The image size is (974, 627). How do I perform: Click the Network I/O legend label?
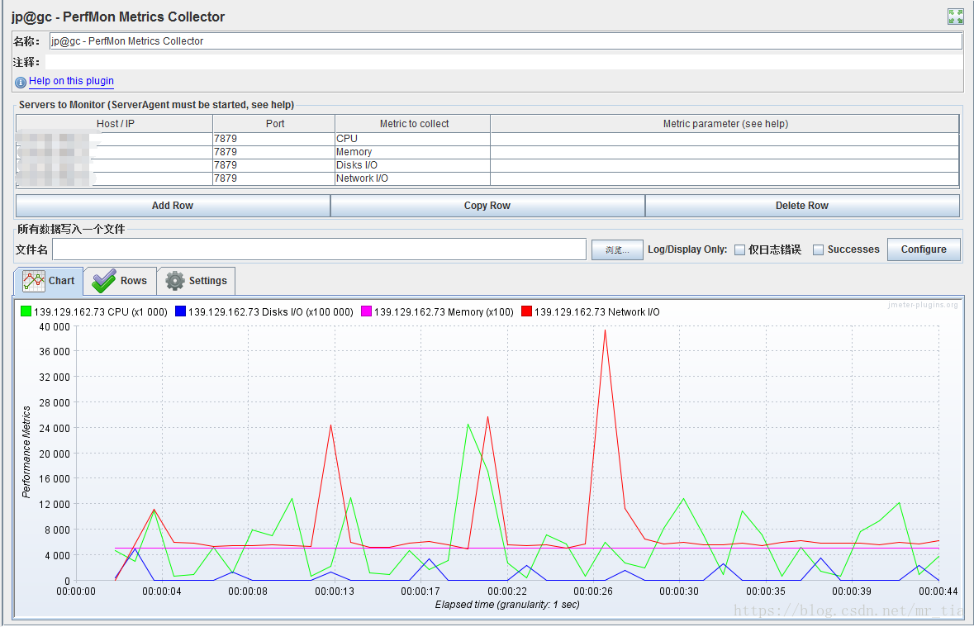[597, 312]
